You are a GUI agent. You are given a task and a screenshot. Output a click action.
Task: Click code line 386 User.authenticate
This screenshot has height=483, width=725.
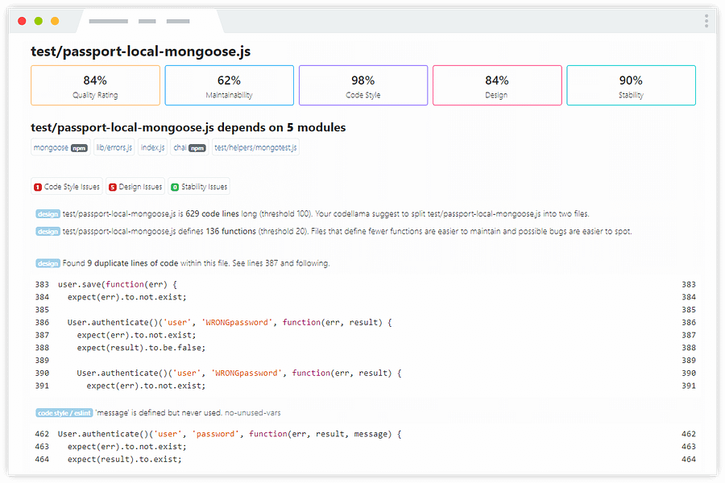pos(230,322)
